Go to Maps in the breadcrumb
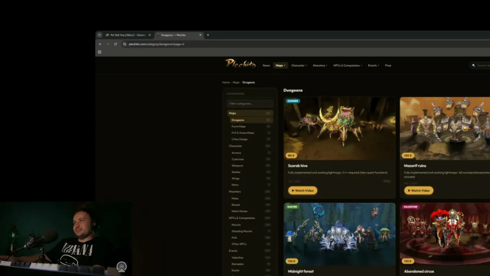Image resolution: width=490 pixels, height=276 pixels. pos(236,82)
